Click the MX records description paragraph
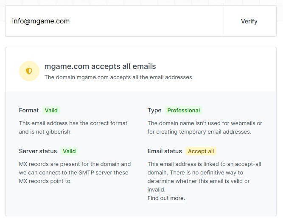Screen dimensions: 283x220 (x=75, y=173)
